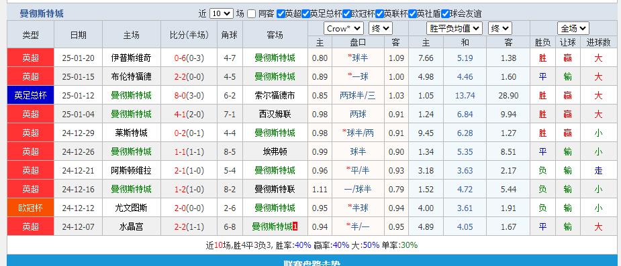Click the 4-1(2-0) score on 25-01-04
621x266 pixels.
[x=189, y=115]
